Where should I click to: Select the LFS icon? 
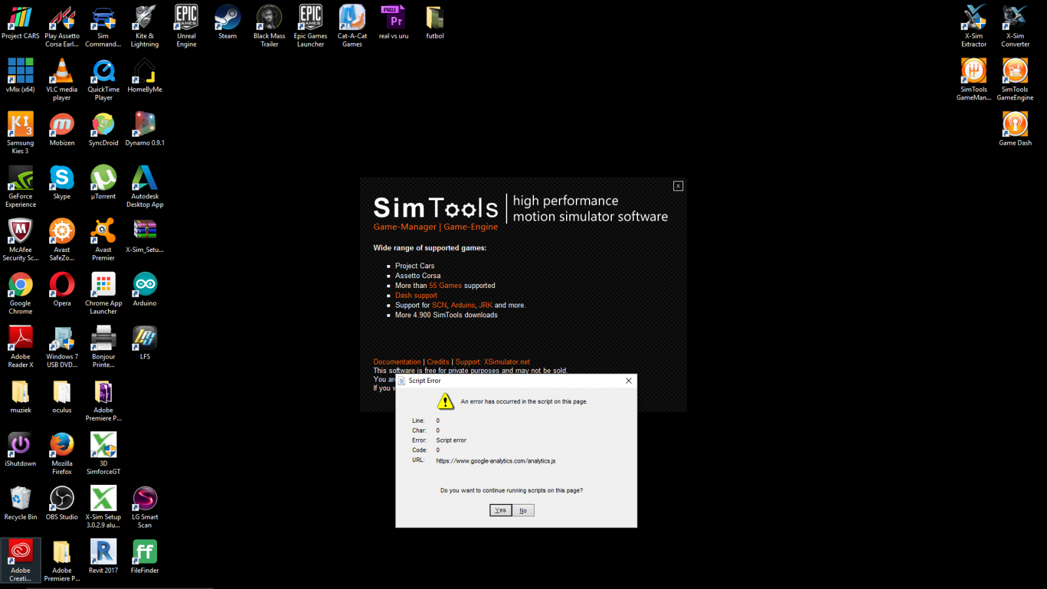(145, 343)
